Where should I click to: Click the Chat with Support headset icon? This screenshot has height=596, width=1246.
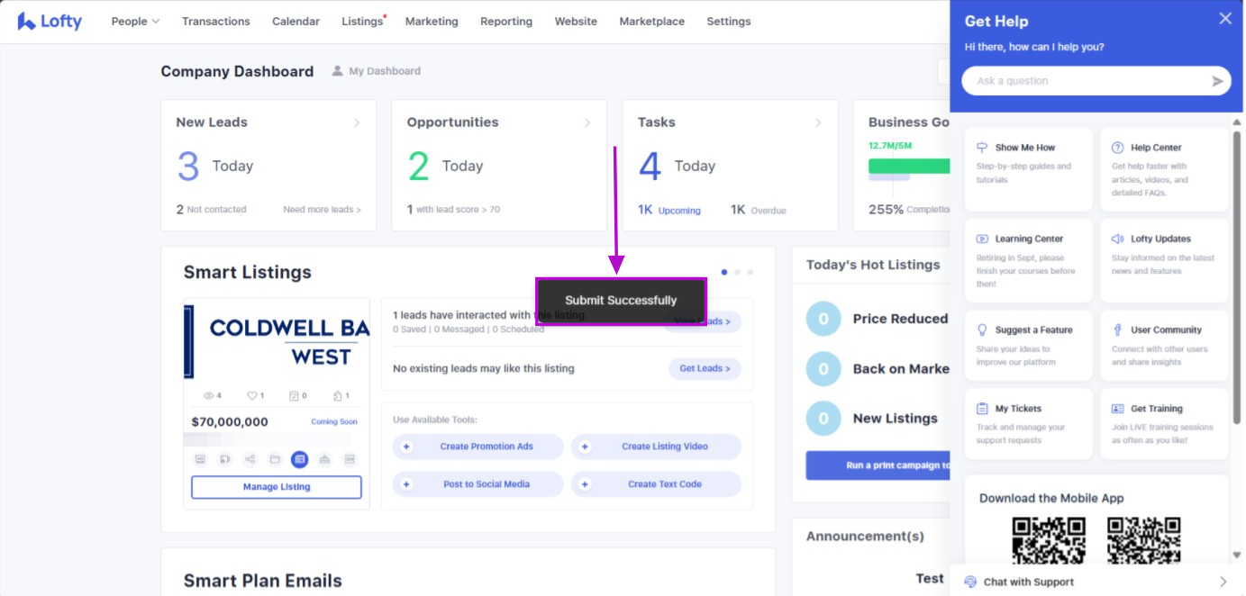(x=970, y=582)
